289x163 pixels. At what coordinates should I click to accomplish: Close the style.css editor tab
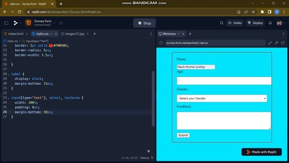56,34
